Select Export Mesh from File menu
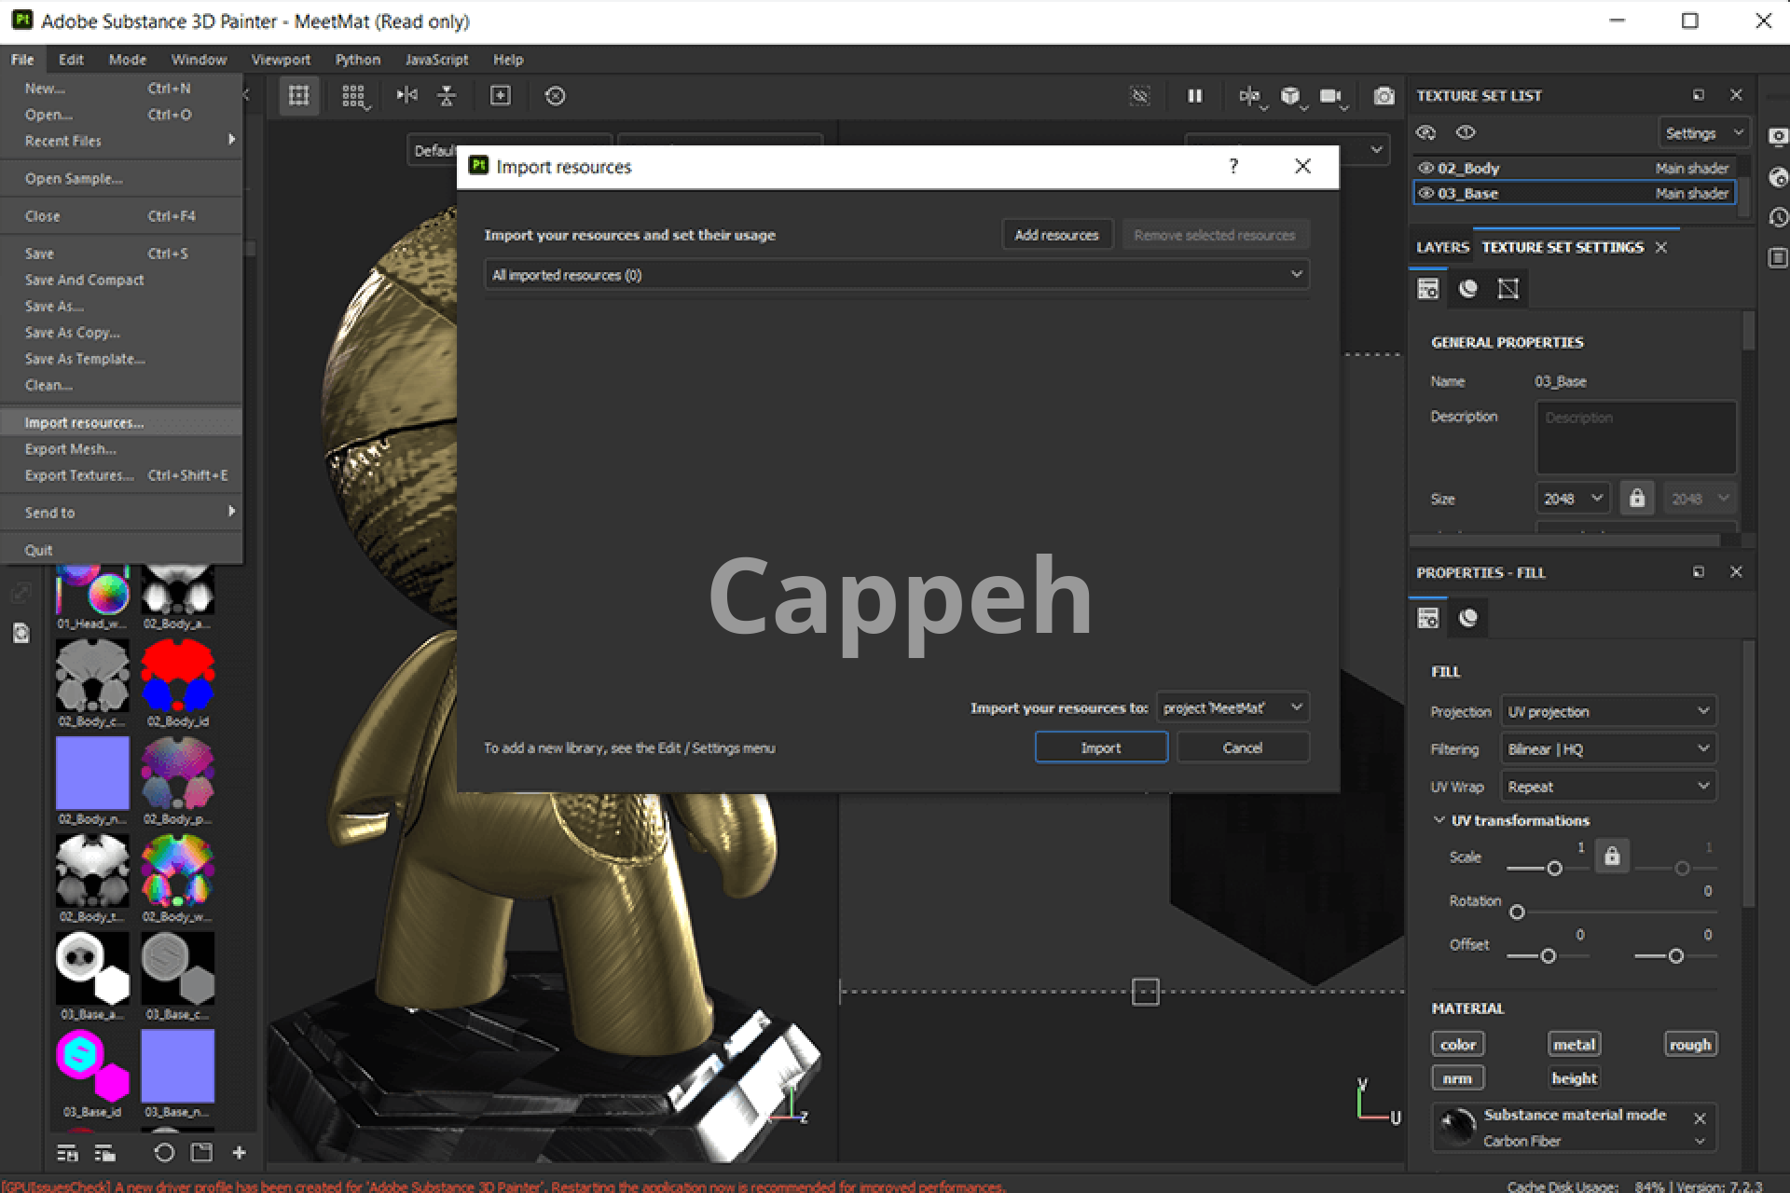Image resolution: width=1790 pixels, height=1193 pixels. point(71,449)
